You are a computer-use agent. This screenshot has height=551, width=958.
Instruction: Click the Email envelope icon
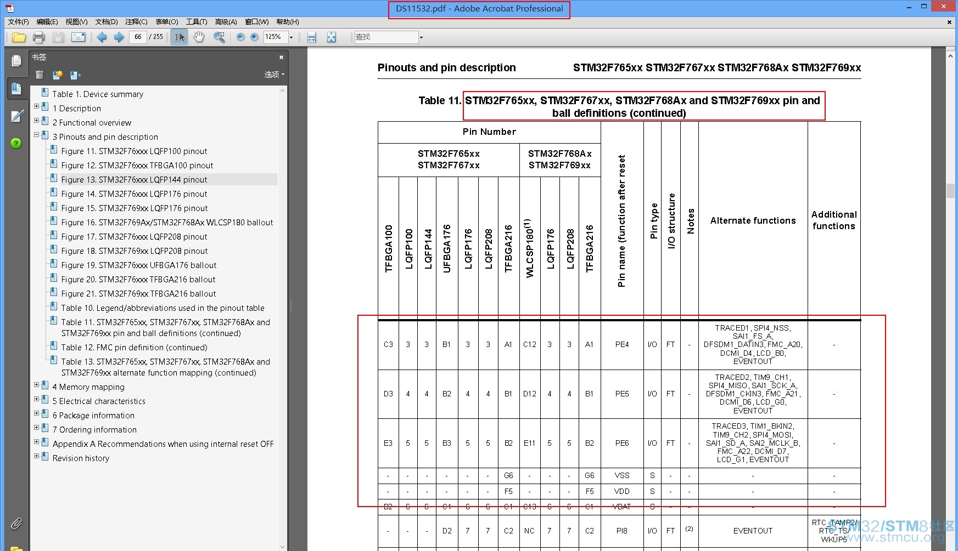(x=79, y=37)
